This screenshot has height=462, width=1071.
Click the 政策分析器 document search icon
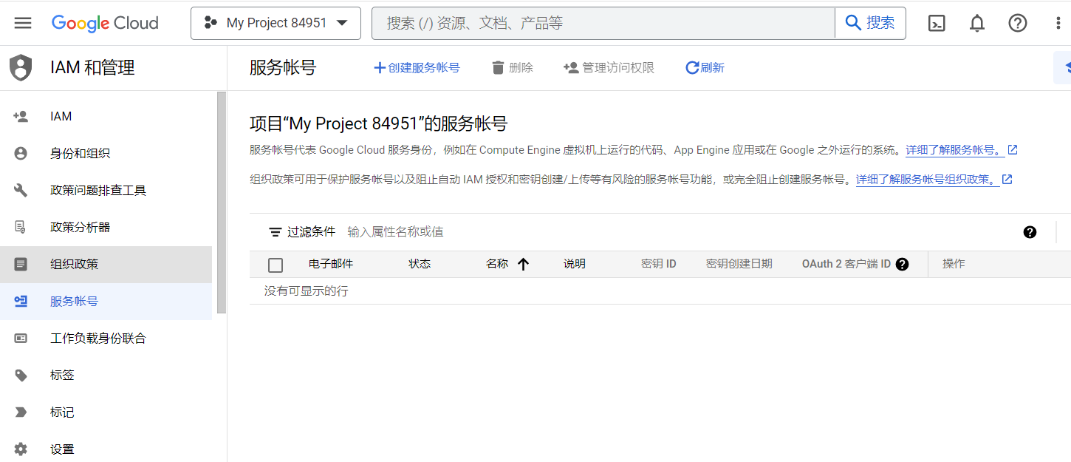tap(21, 227)
